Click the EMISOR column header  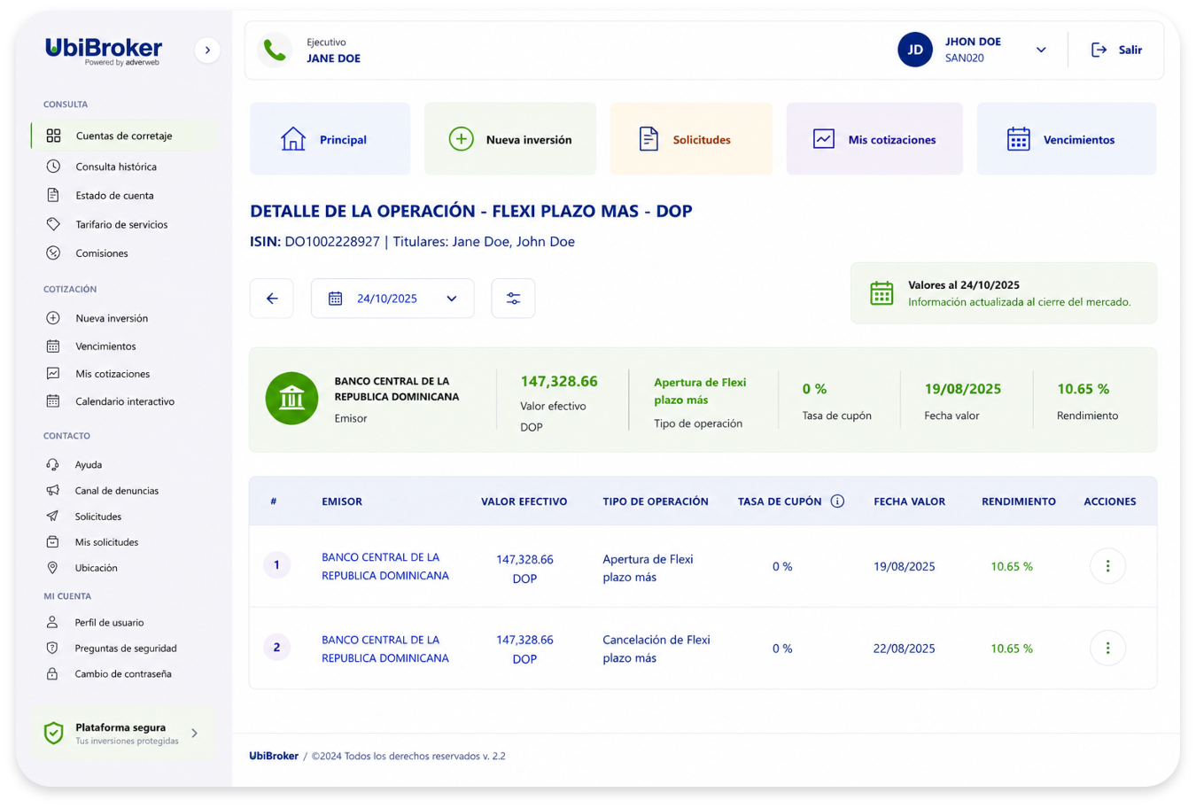[342, 501]
